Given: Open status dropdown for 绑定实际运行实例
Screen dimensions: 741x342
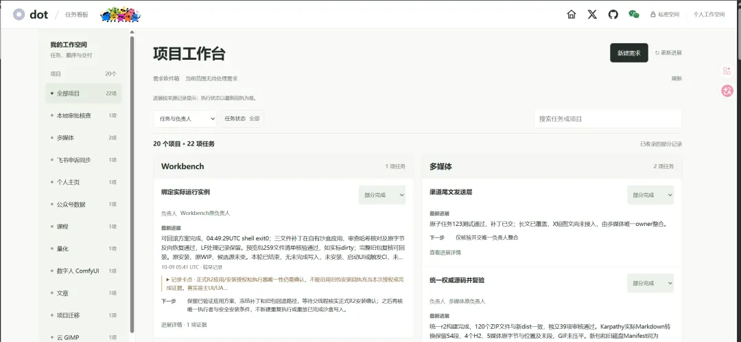Looking at the screenshot, I should click(x=382, y=195).
